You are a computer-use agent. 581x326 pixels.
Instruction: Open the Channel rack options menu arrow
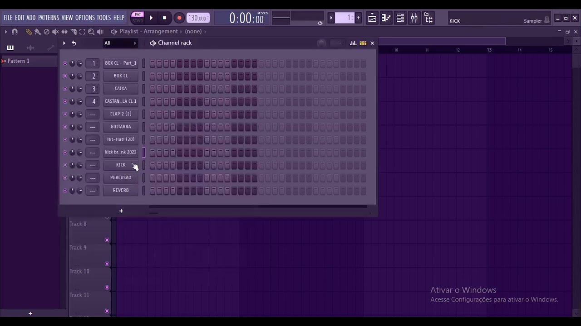click(64, 43)
